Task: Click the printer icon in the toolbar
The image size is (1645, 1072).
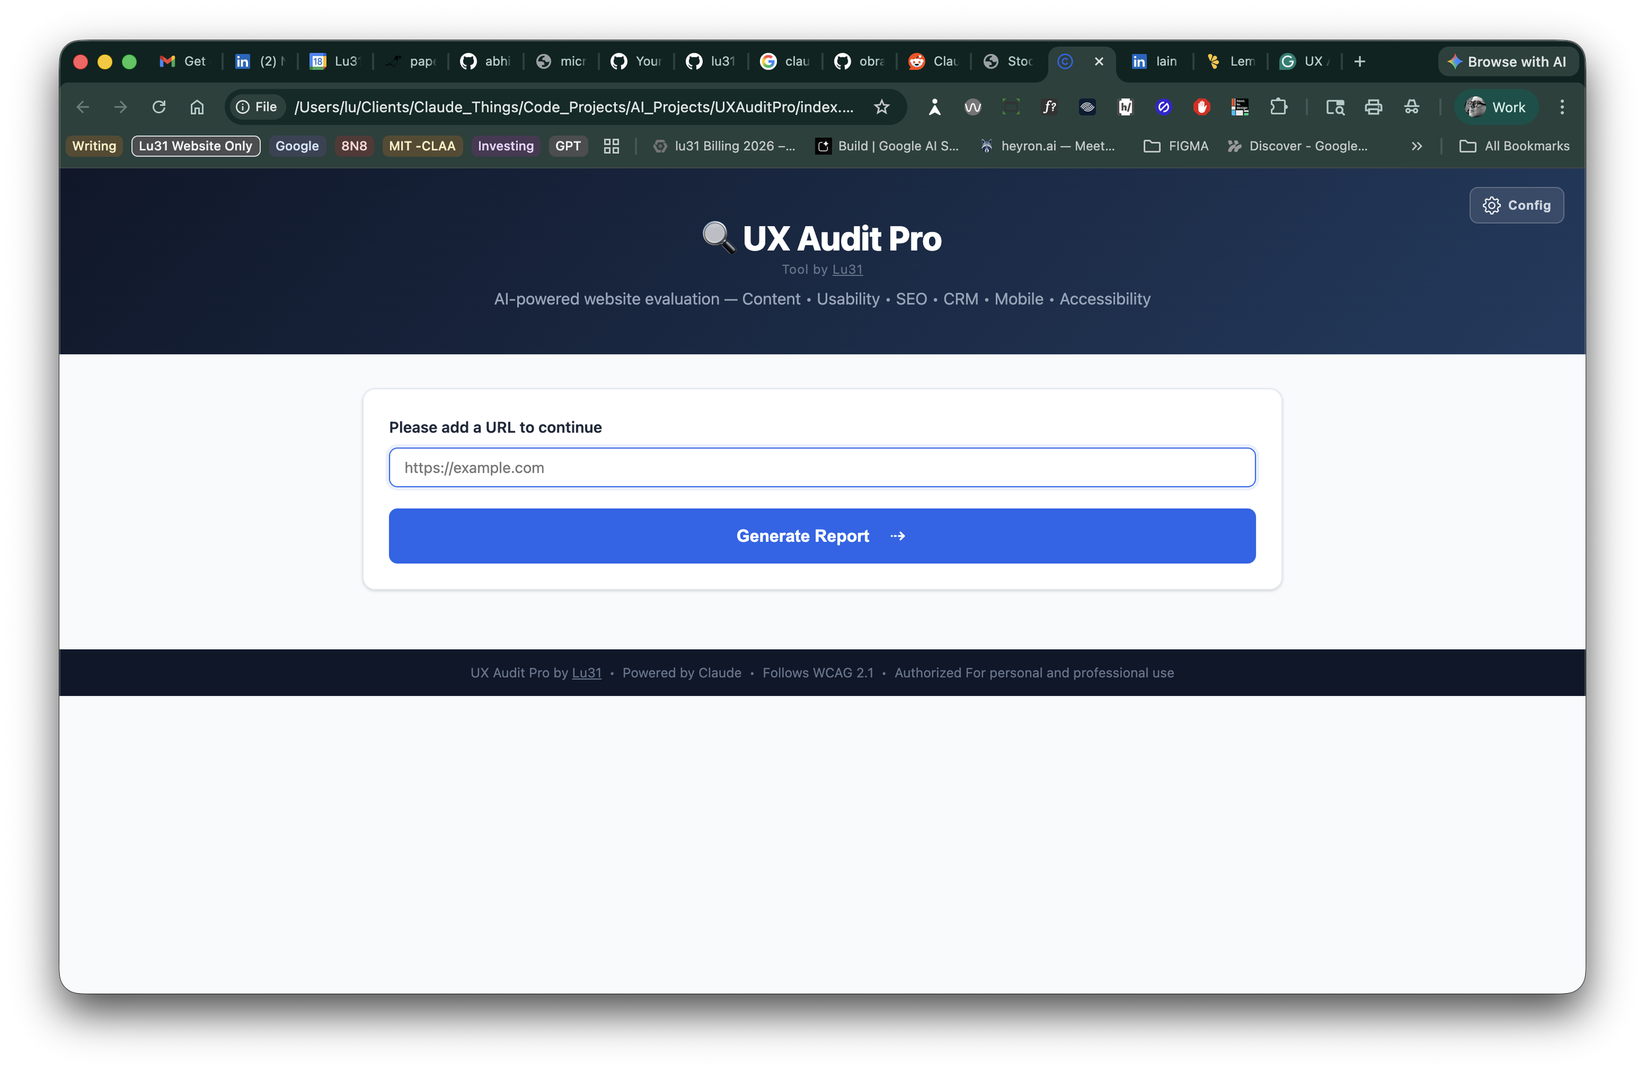Action: point(1373,107)
